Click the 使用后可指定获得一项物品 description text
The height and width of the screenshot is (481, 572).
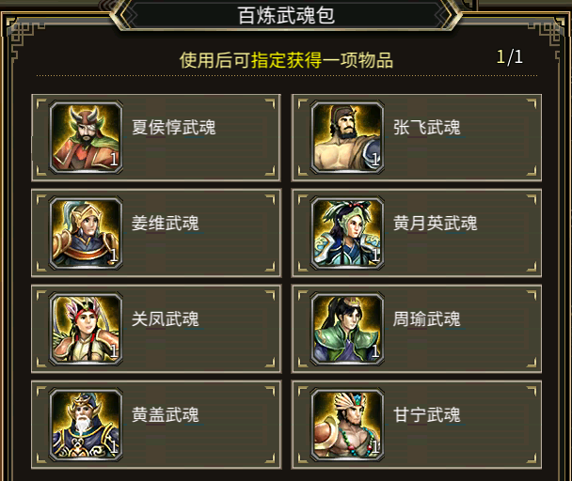(x=286, y=60)
